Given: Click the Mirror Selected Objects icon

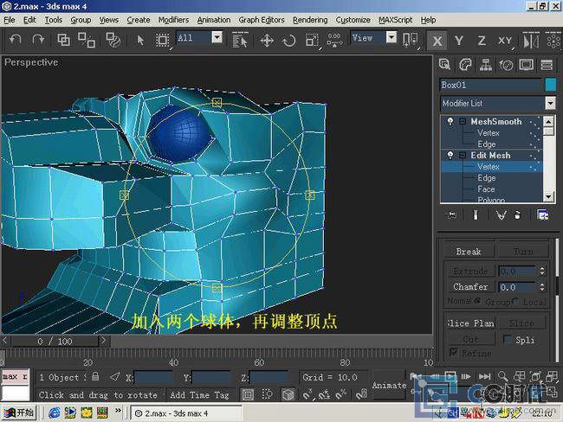Looking at the screenshot, I should [531, 41].
